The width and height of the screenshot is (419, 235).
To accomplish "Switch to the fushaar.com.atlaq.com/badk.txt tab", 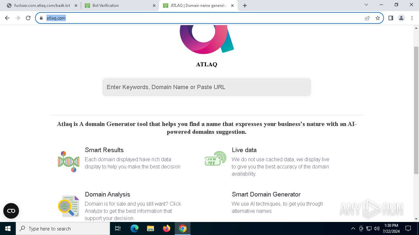I will pos(42,6).
